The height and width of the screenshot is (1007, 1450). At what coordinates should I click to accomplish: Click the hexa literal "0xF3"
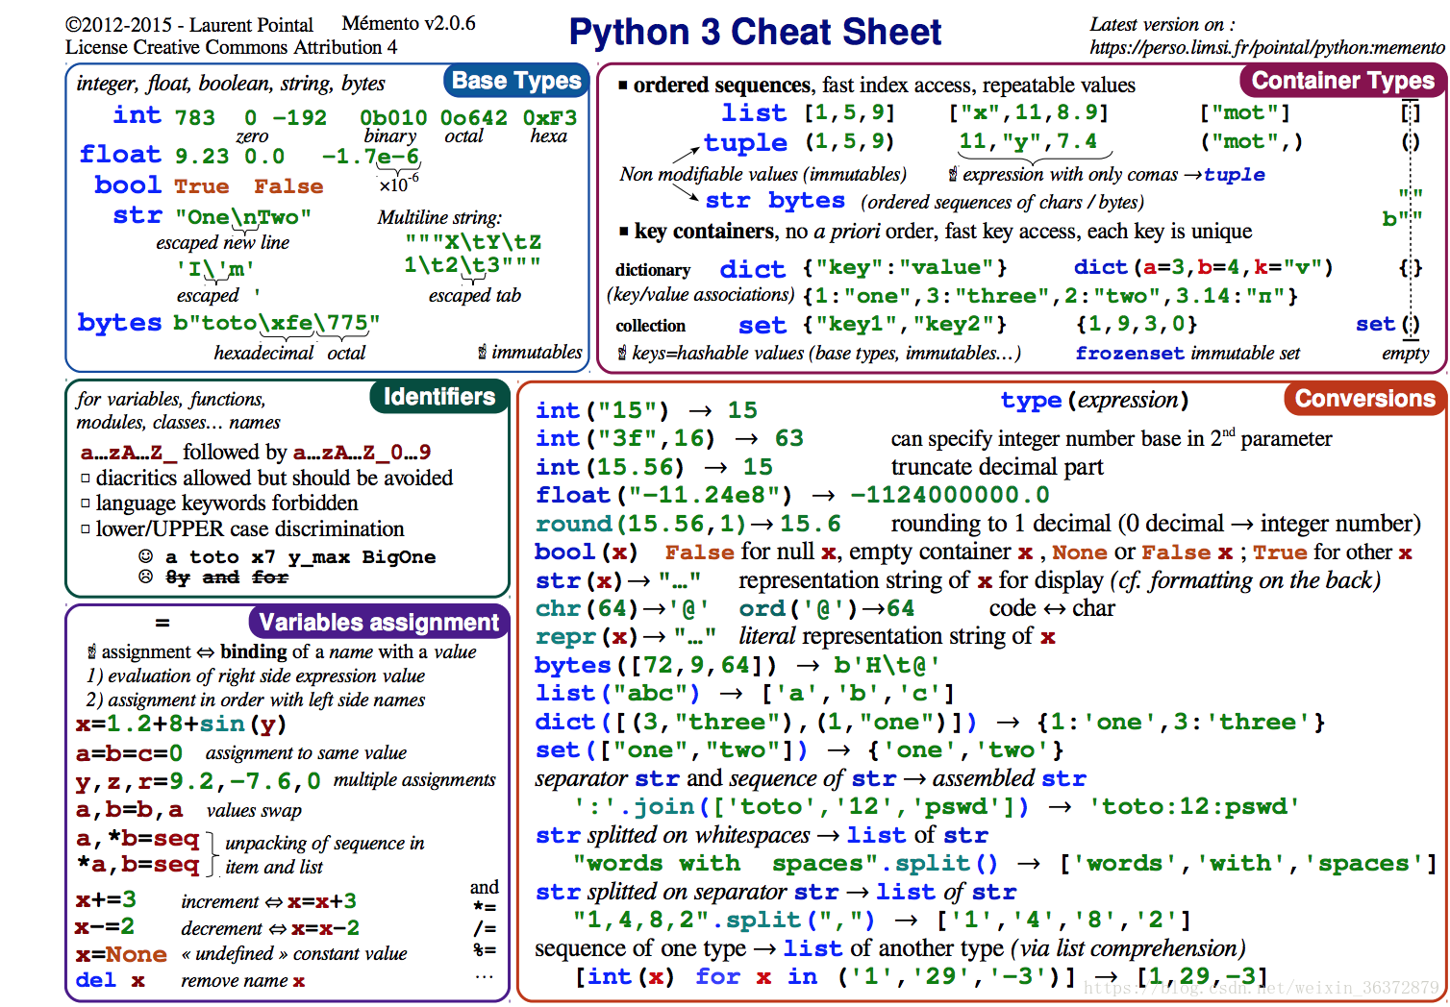click(550, 118)
